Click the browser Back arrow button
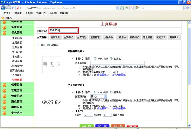The height and width of the screenshot is (129, 191). pyautogui.click(x=4, y=8)
